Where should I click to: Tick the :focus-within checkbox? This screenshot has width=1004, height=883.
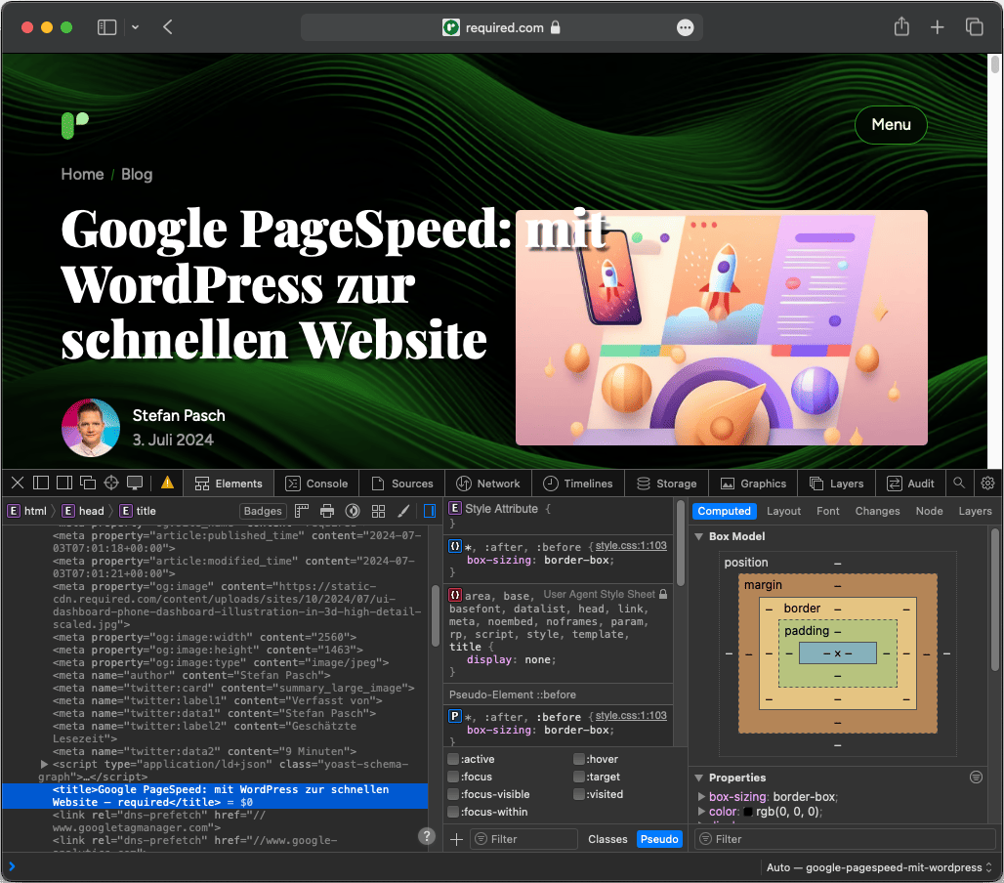click(453, 813)
